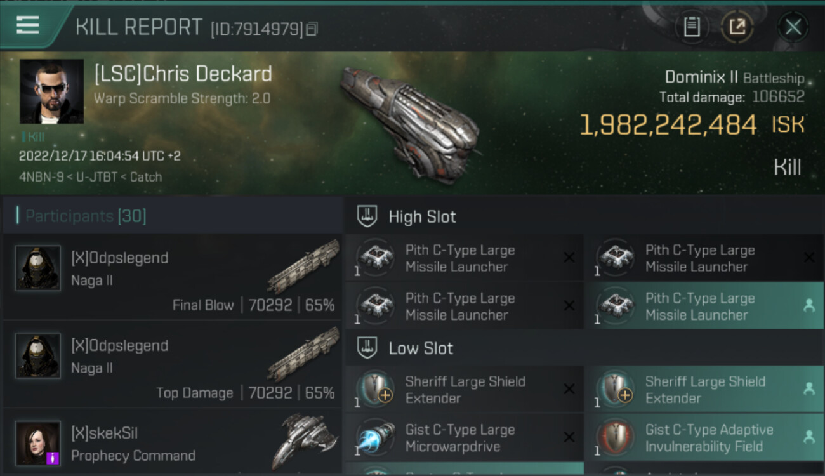This screenshot has width=825, height=476.
Task: Select the Gist C-Type Adaptive Invulnerability Field
Action: [x=704, y=437]
